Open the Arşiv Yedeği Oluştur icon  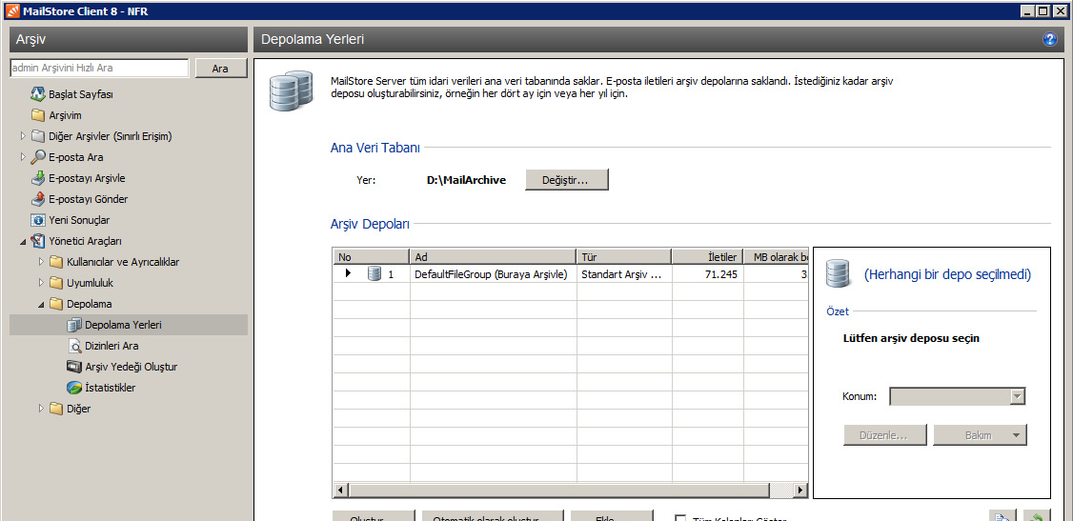coord(74,367)
